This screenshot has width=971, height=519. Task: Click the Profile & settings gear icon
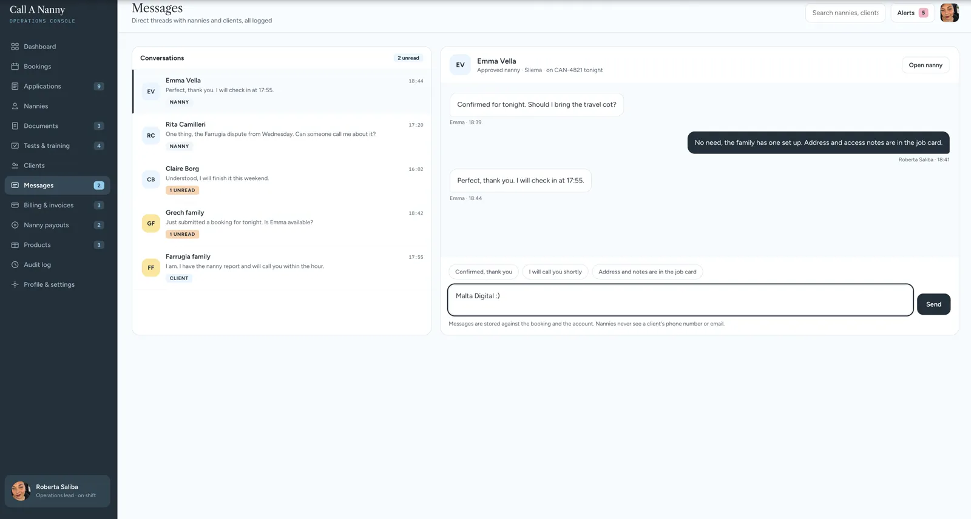tap(15, 284)
